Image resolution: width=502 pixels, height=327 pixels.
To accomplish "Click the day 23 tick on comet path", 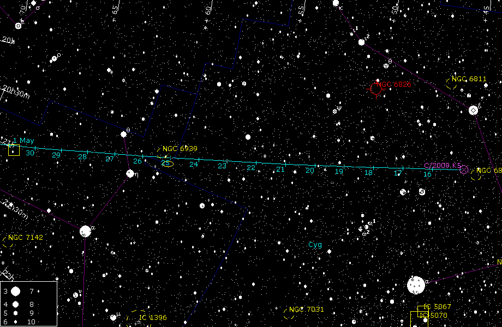I will [x=228, y=161].
